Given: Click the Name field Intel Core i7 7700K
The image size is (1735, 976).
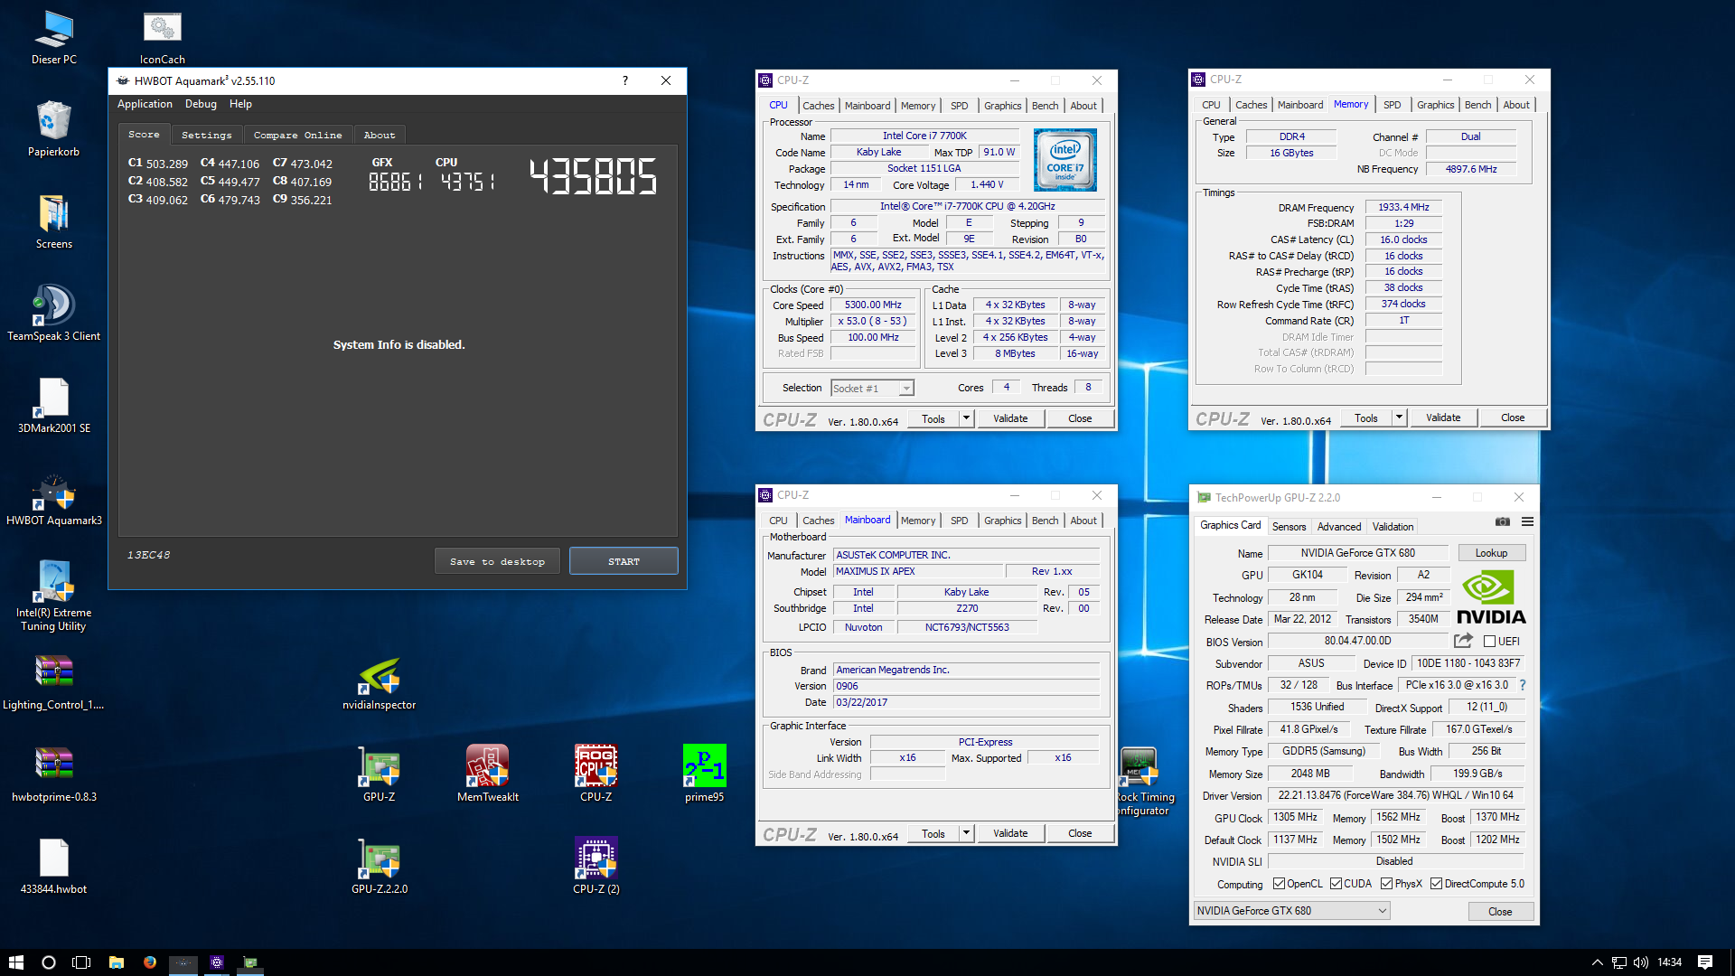Looking at the screenshot, I should pyautogui.click(x=924, y=136).
